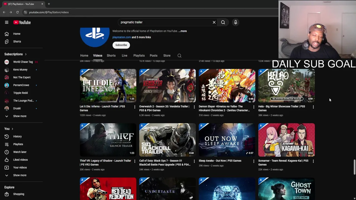Viewport: 356px width, 200px height.
Task: Activate voice search microphone
Action: point(236,22)
